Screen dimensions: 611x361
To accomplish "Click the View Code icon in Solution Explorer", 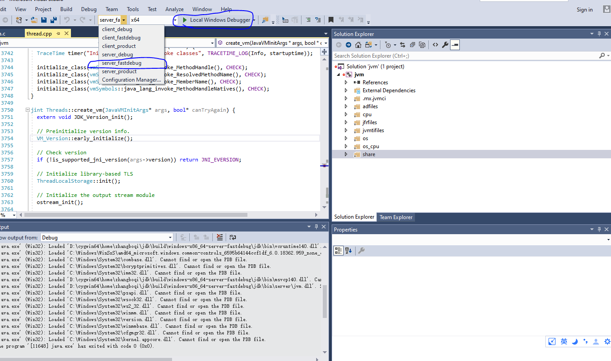I will coord(435,45).
